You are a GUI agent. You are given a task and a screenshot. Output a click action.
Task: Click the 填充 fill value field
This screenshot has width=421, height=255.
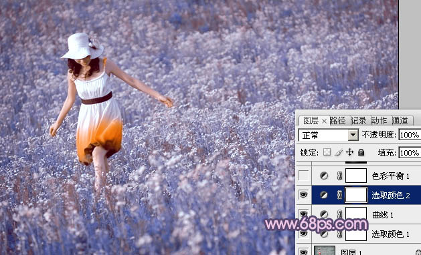[x=410, y=153]
